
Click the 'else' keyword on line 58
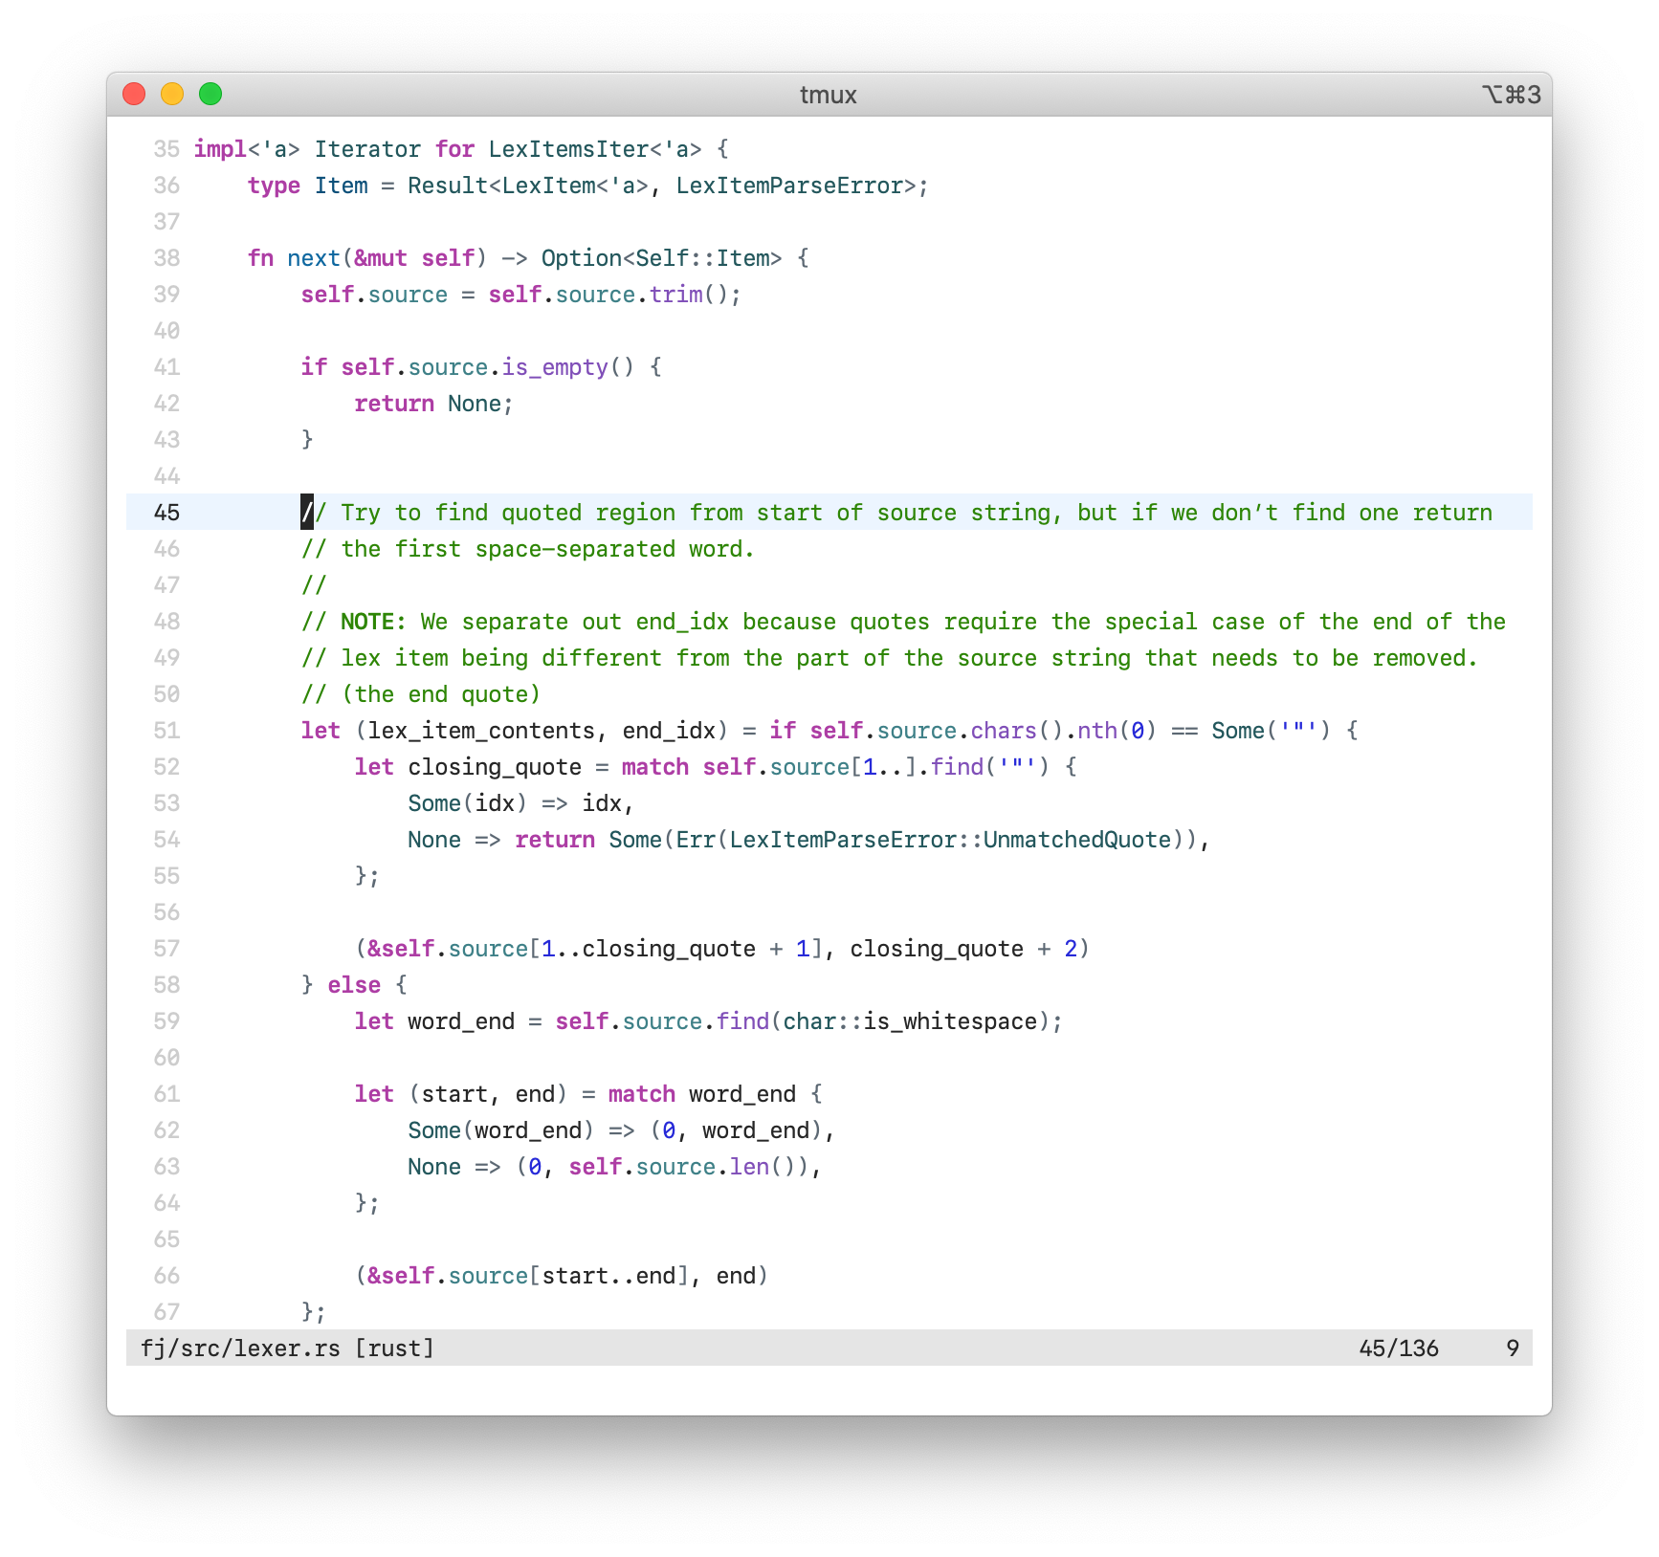tap(354, 985)
